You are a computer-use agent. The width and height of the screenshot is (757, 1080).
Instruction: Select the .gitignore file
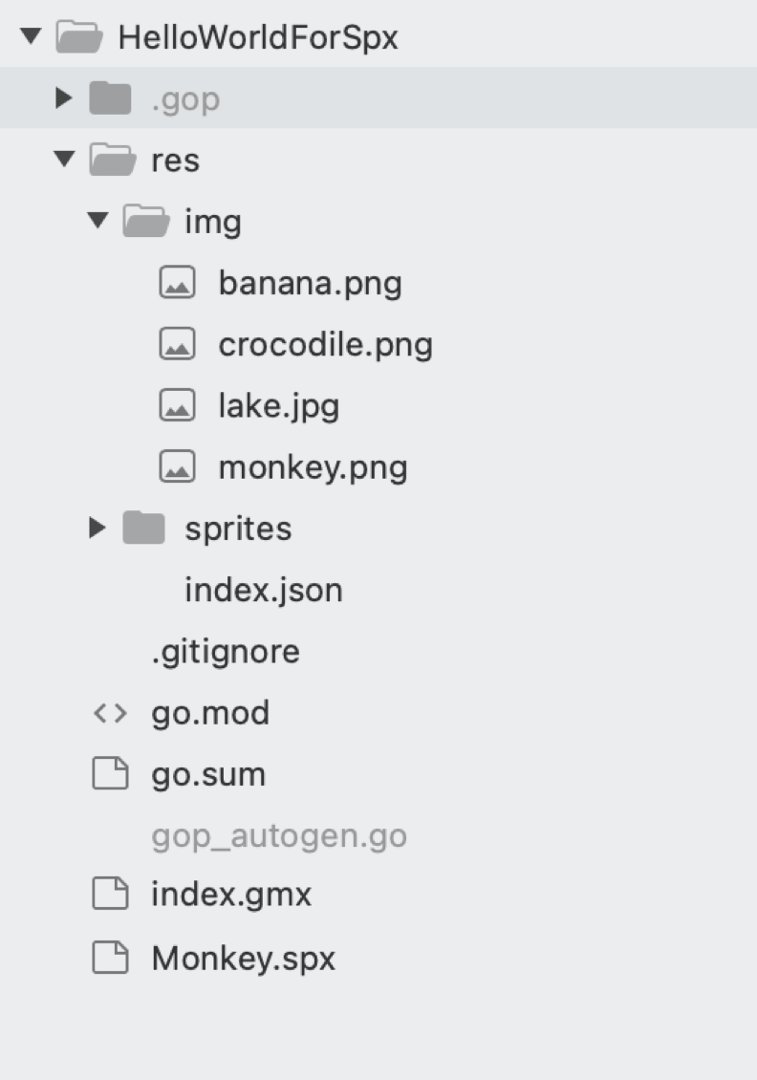(x=225, y=652)
